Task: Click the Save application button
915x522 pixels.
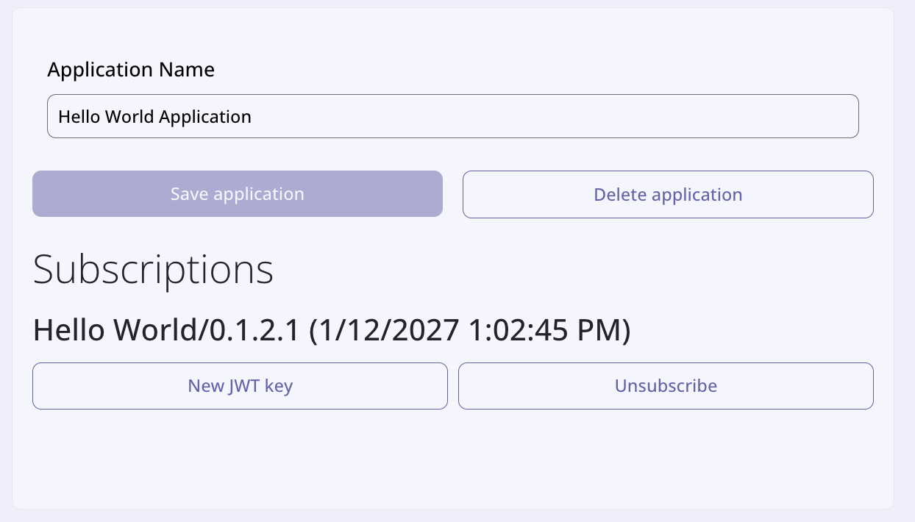Action: 237,193
